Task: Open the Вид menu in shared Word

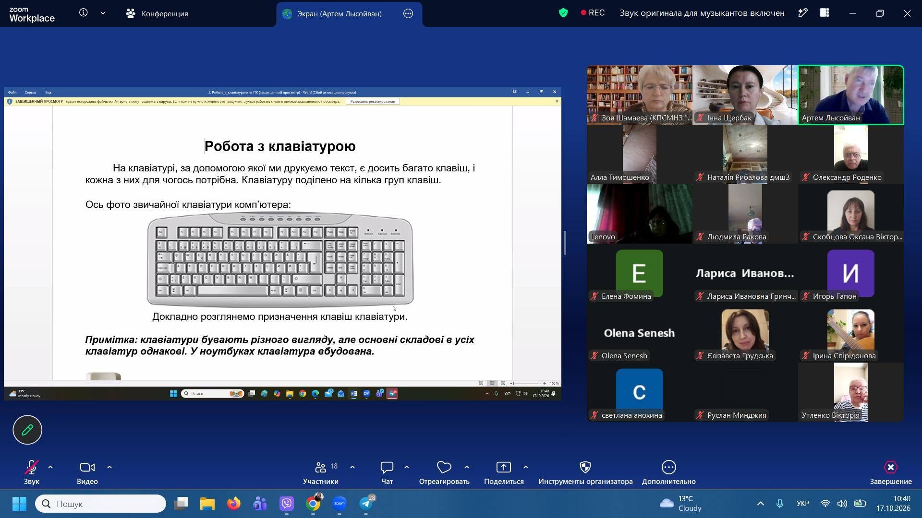Action: tap(48, 92)
